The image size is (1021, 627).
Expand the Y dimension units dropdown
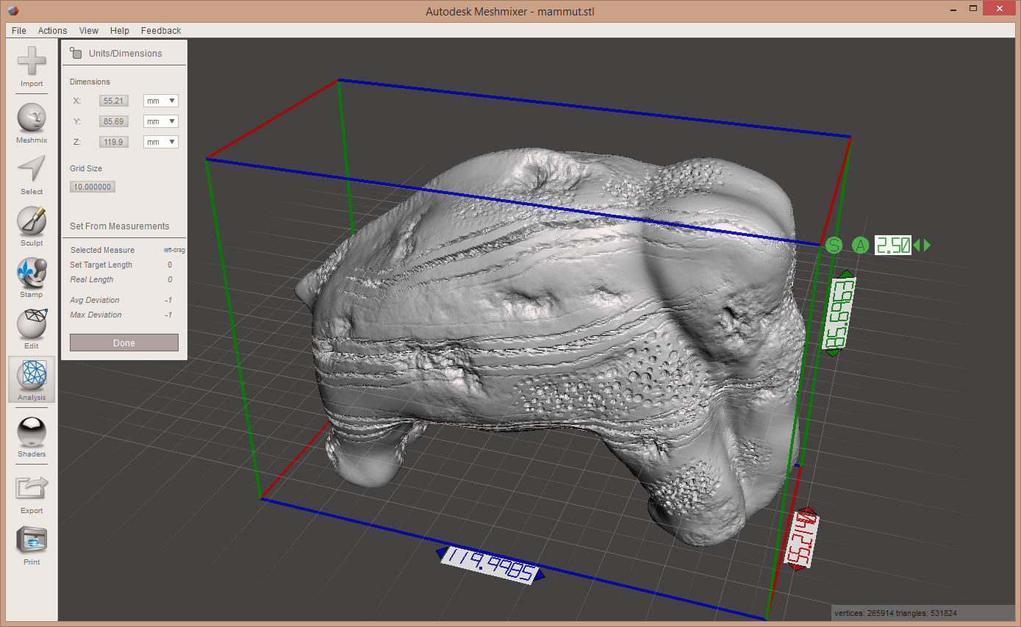pyautogui.click(x=161, y=121)
